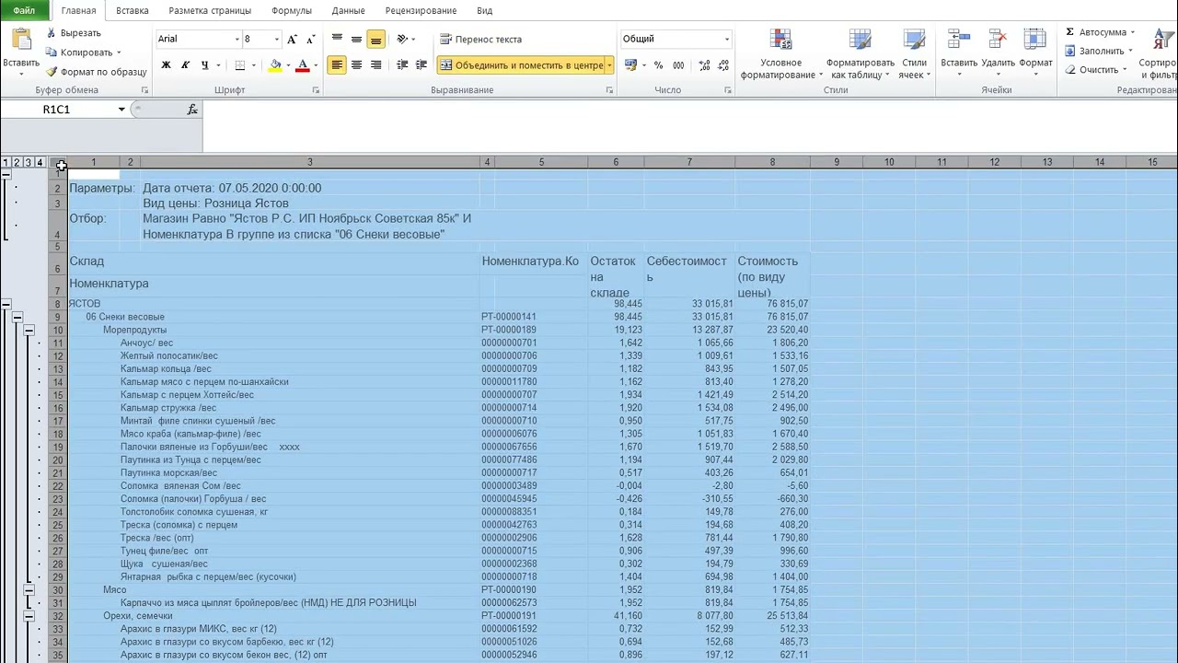Apply thousands separator (000) format
This screenshot has width=1178, height=663.
click(678, 65)
